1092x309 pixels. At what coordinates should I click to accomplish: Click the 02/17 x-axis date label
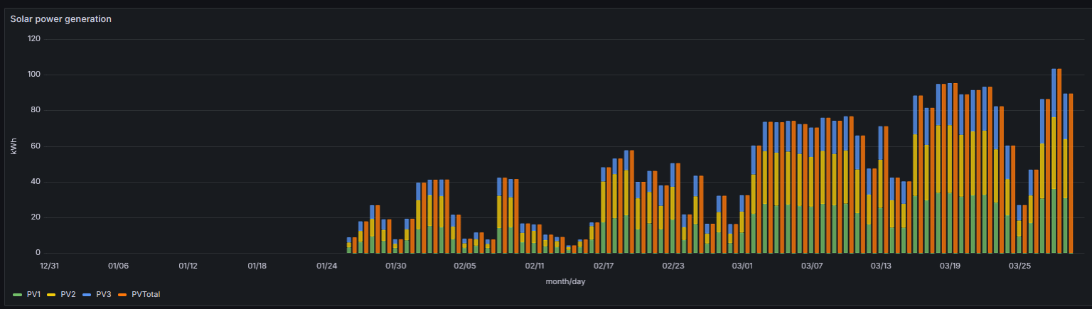(x=604, y=266)
